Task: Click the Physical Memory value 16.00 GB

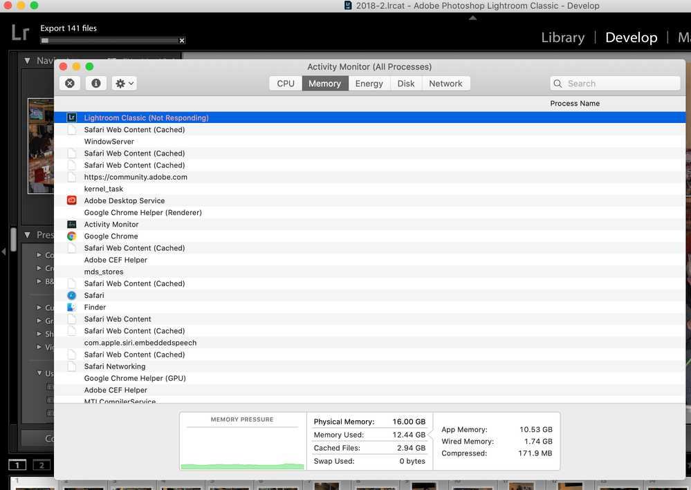Action: [x=409, y=422]
